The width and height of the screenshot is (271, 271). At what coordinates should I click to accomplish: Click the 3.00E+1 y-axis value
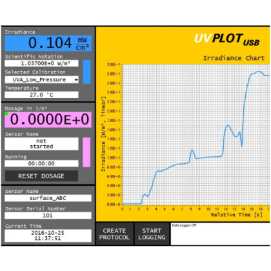coord(114,65)
